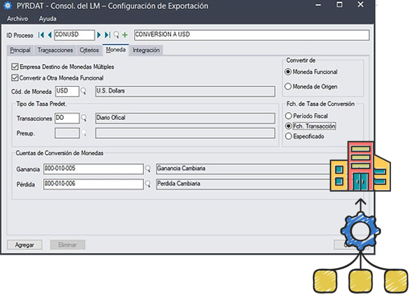Click the Pérdida account field 800-010-006
This screenshot has height=294, width=409.
(94, 184)
